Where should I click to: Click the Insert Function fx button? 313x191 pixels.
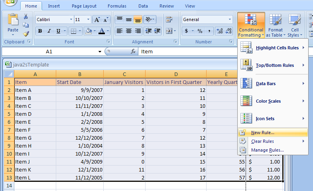pos(133,52)
